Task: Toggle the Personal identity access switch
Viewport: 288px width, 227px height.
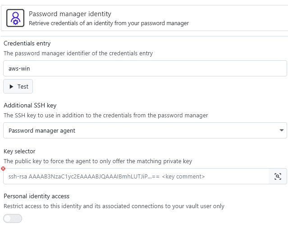Action: [13, 218]
